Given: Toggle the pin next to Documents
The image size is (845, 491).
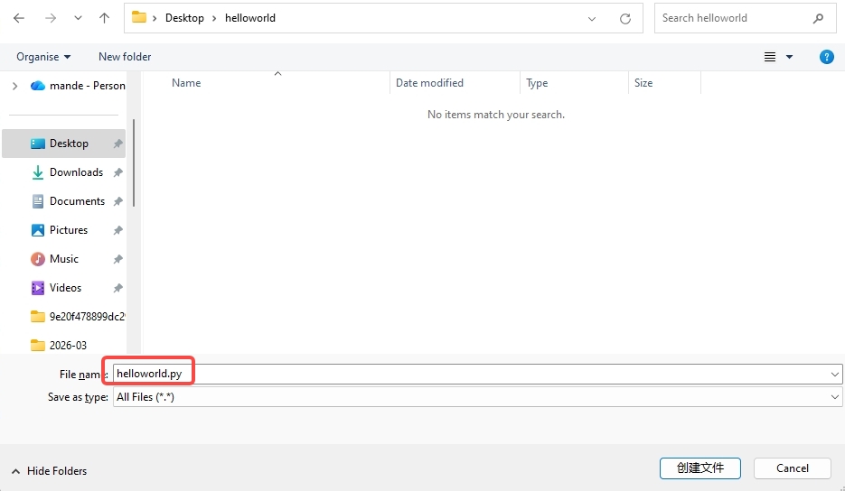Looking at the screenshot, I should (x=117, y=201).
